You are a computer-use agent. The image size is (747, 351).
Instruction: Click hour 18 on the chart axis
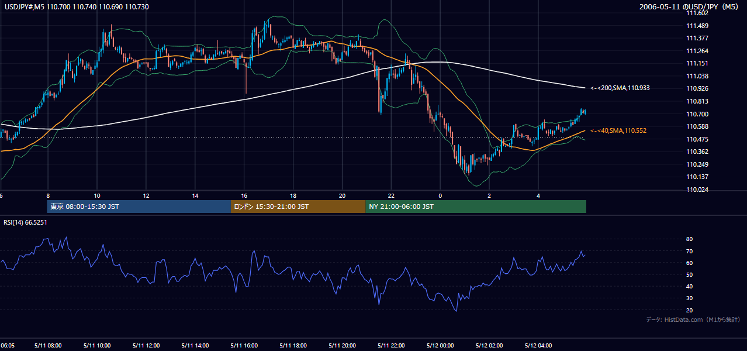(x=293, y=195)
